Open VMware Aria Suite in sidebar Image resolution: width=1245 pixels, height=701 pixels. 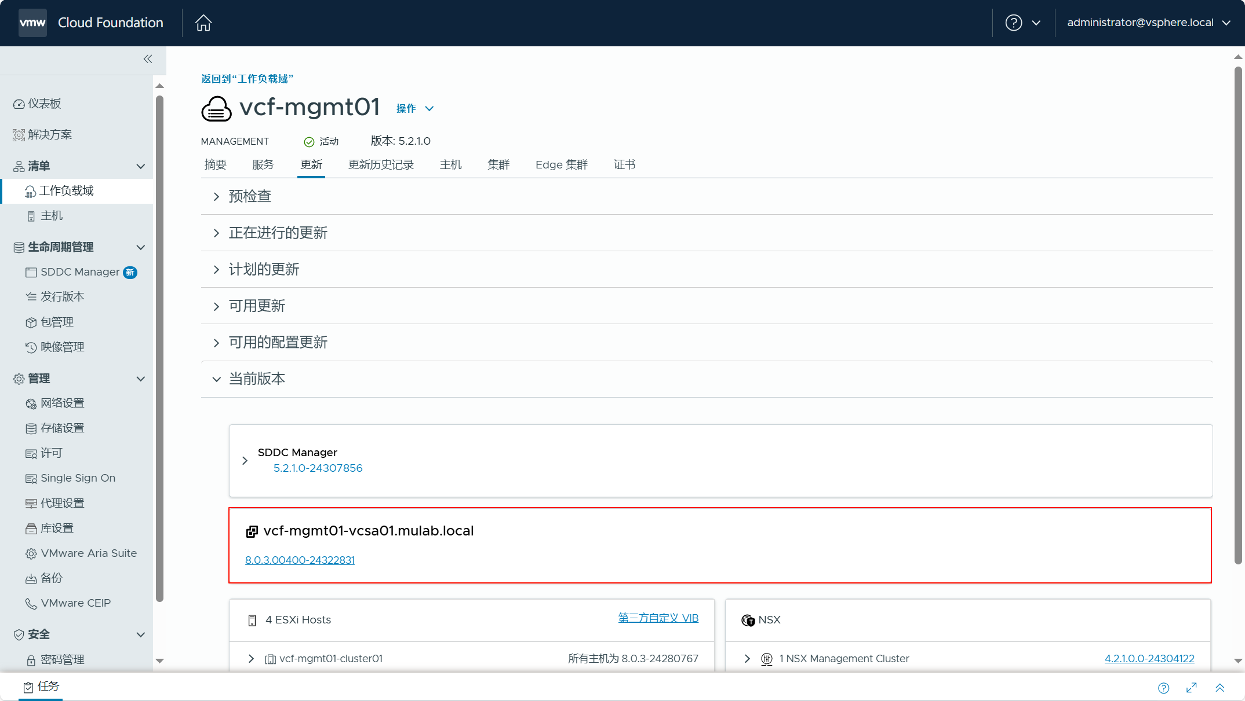(81, 553)
